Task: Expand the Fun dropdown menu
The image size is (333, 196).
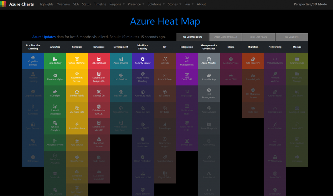Action: 189,4
